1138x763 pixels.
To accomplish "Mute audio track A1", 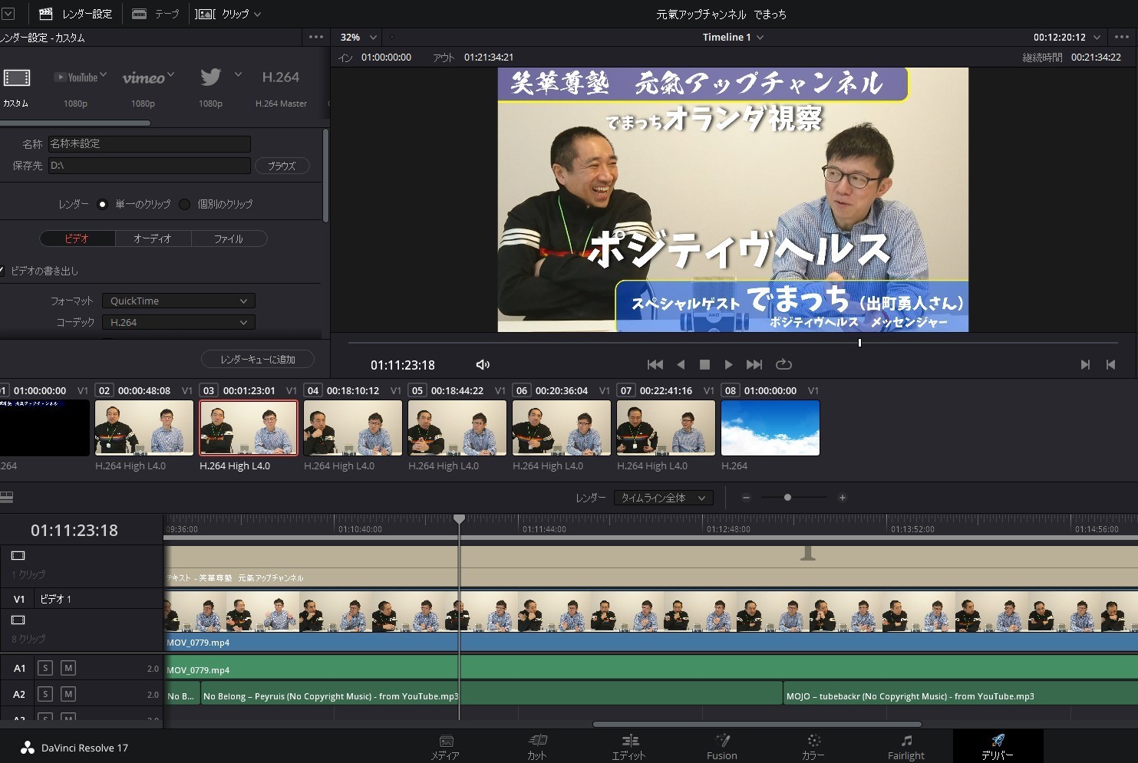I will click(68, 669).
